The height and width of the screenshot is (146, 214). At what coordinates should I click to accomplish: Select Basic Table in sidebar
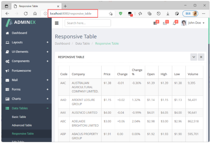pos(19,117)
